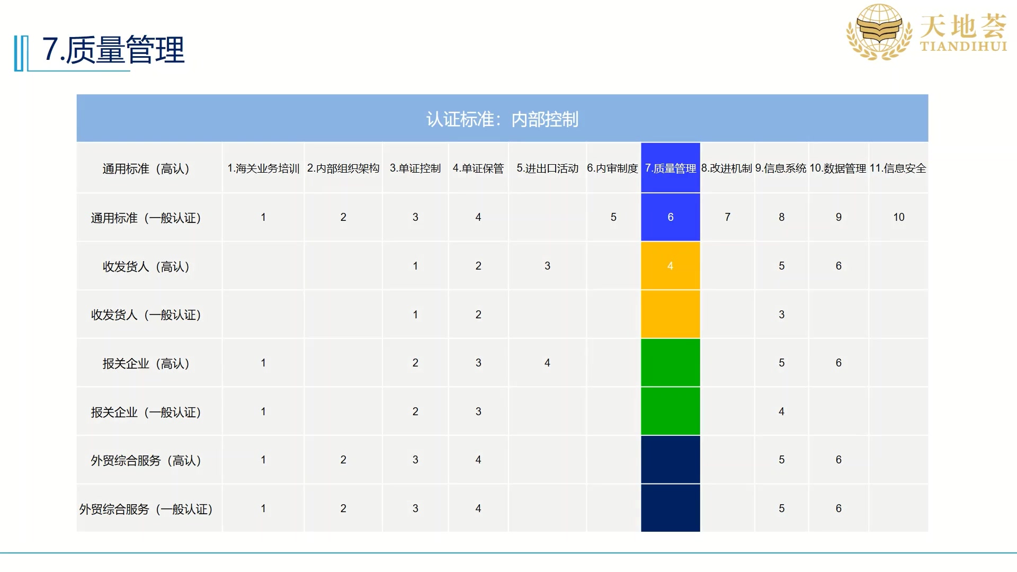Click value 2 under 内部组织架构 in 通用标准（一般认证）
Viewport: 1017px width, 572px height.
coord(343,217)
